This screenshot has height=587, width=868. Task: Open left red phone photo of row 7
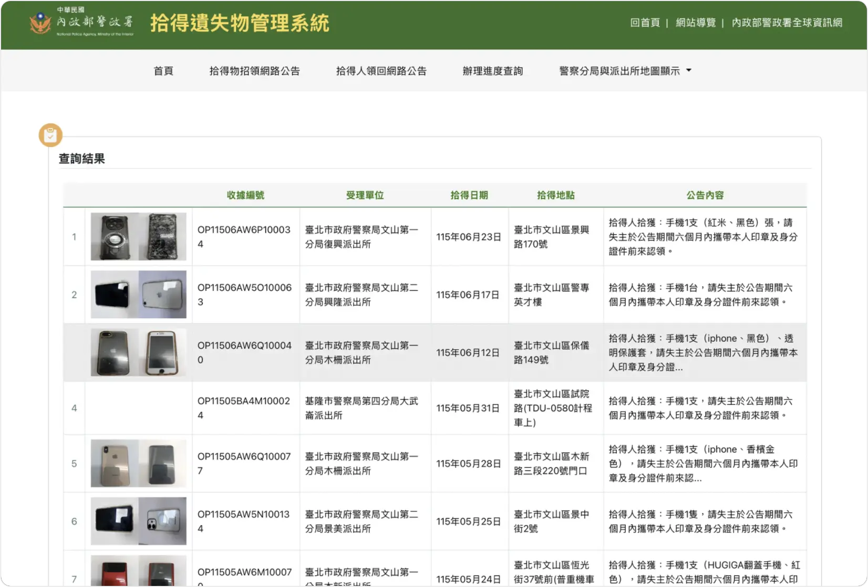(115, 570)
